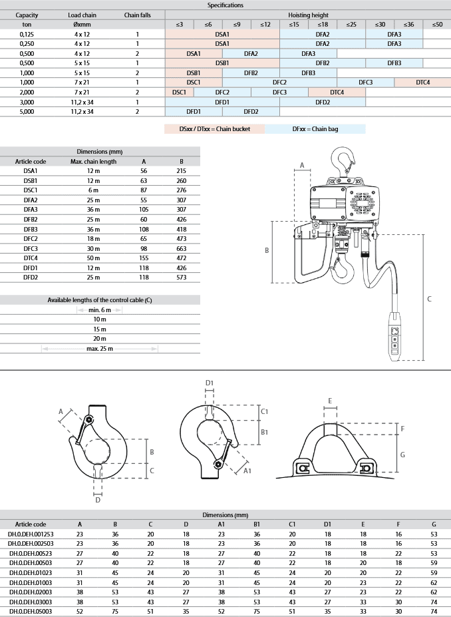Click the top suspension hook of the hoist
Image resolution: width=451 pixels, height=617 pixels.
(x=345, y=164)
